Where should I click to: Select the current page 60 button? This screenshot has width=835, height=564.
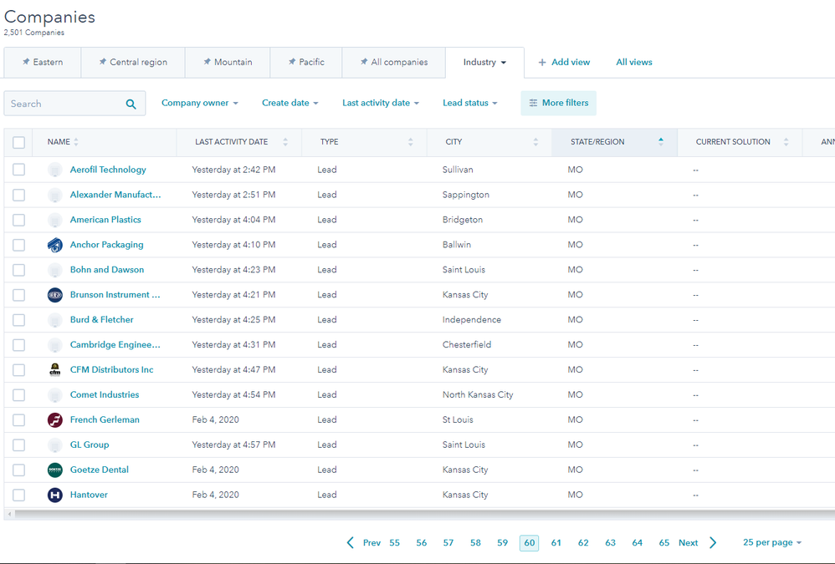pyautogui.click(x=530, y=543)
